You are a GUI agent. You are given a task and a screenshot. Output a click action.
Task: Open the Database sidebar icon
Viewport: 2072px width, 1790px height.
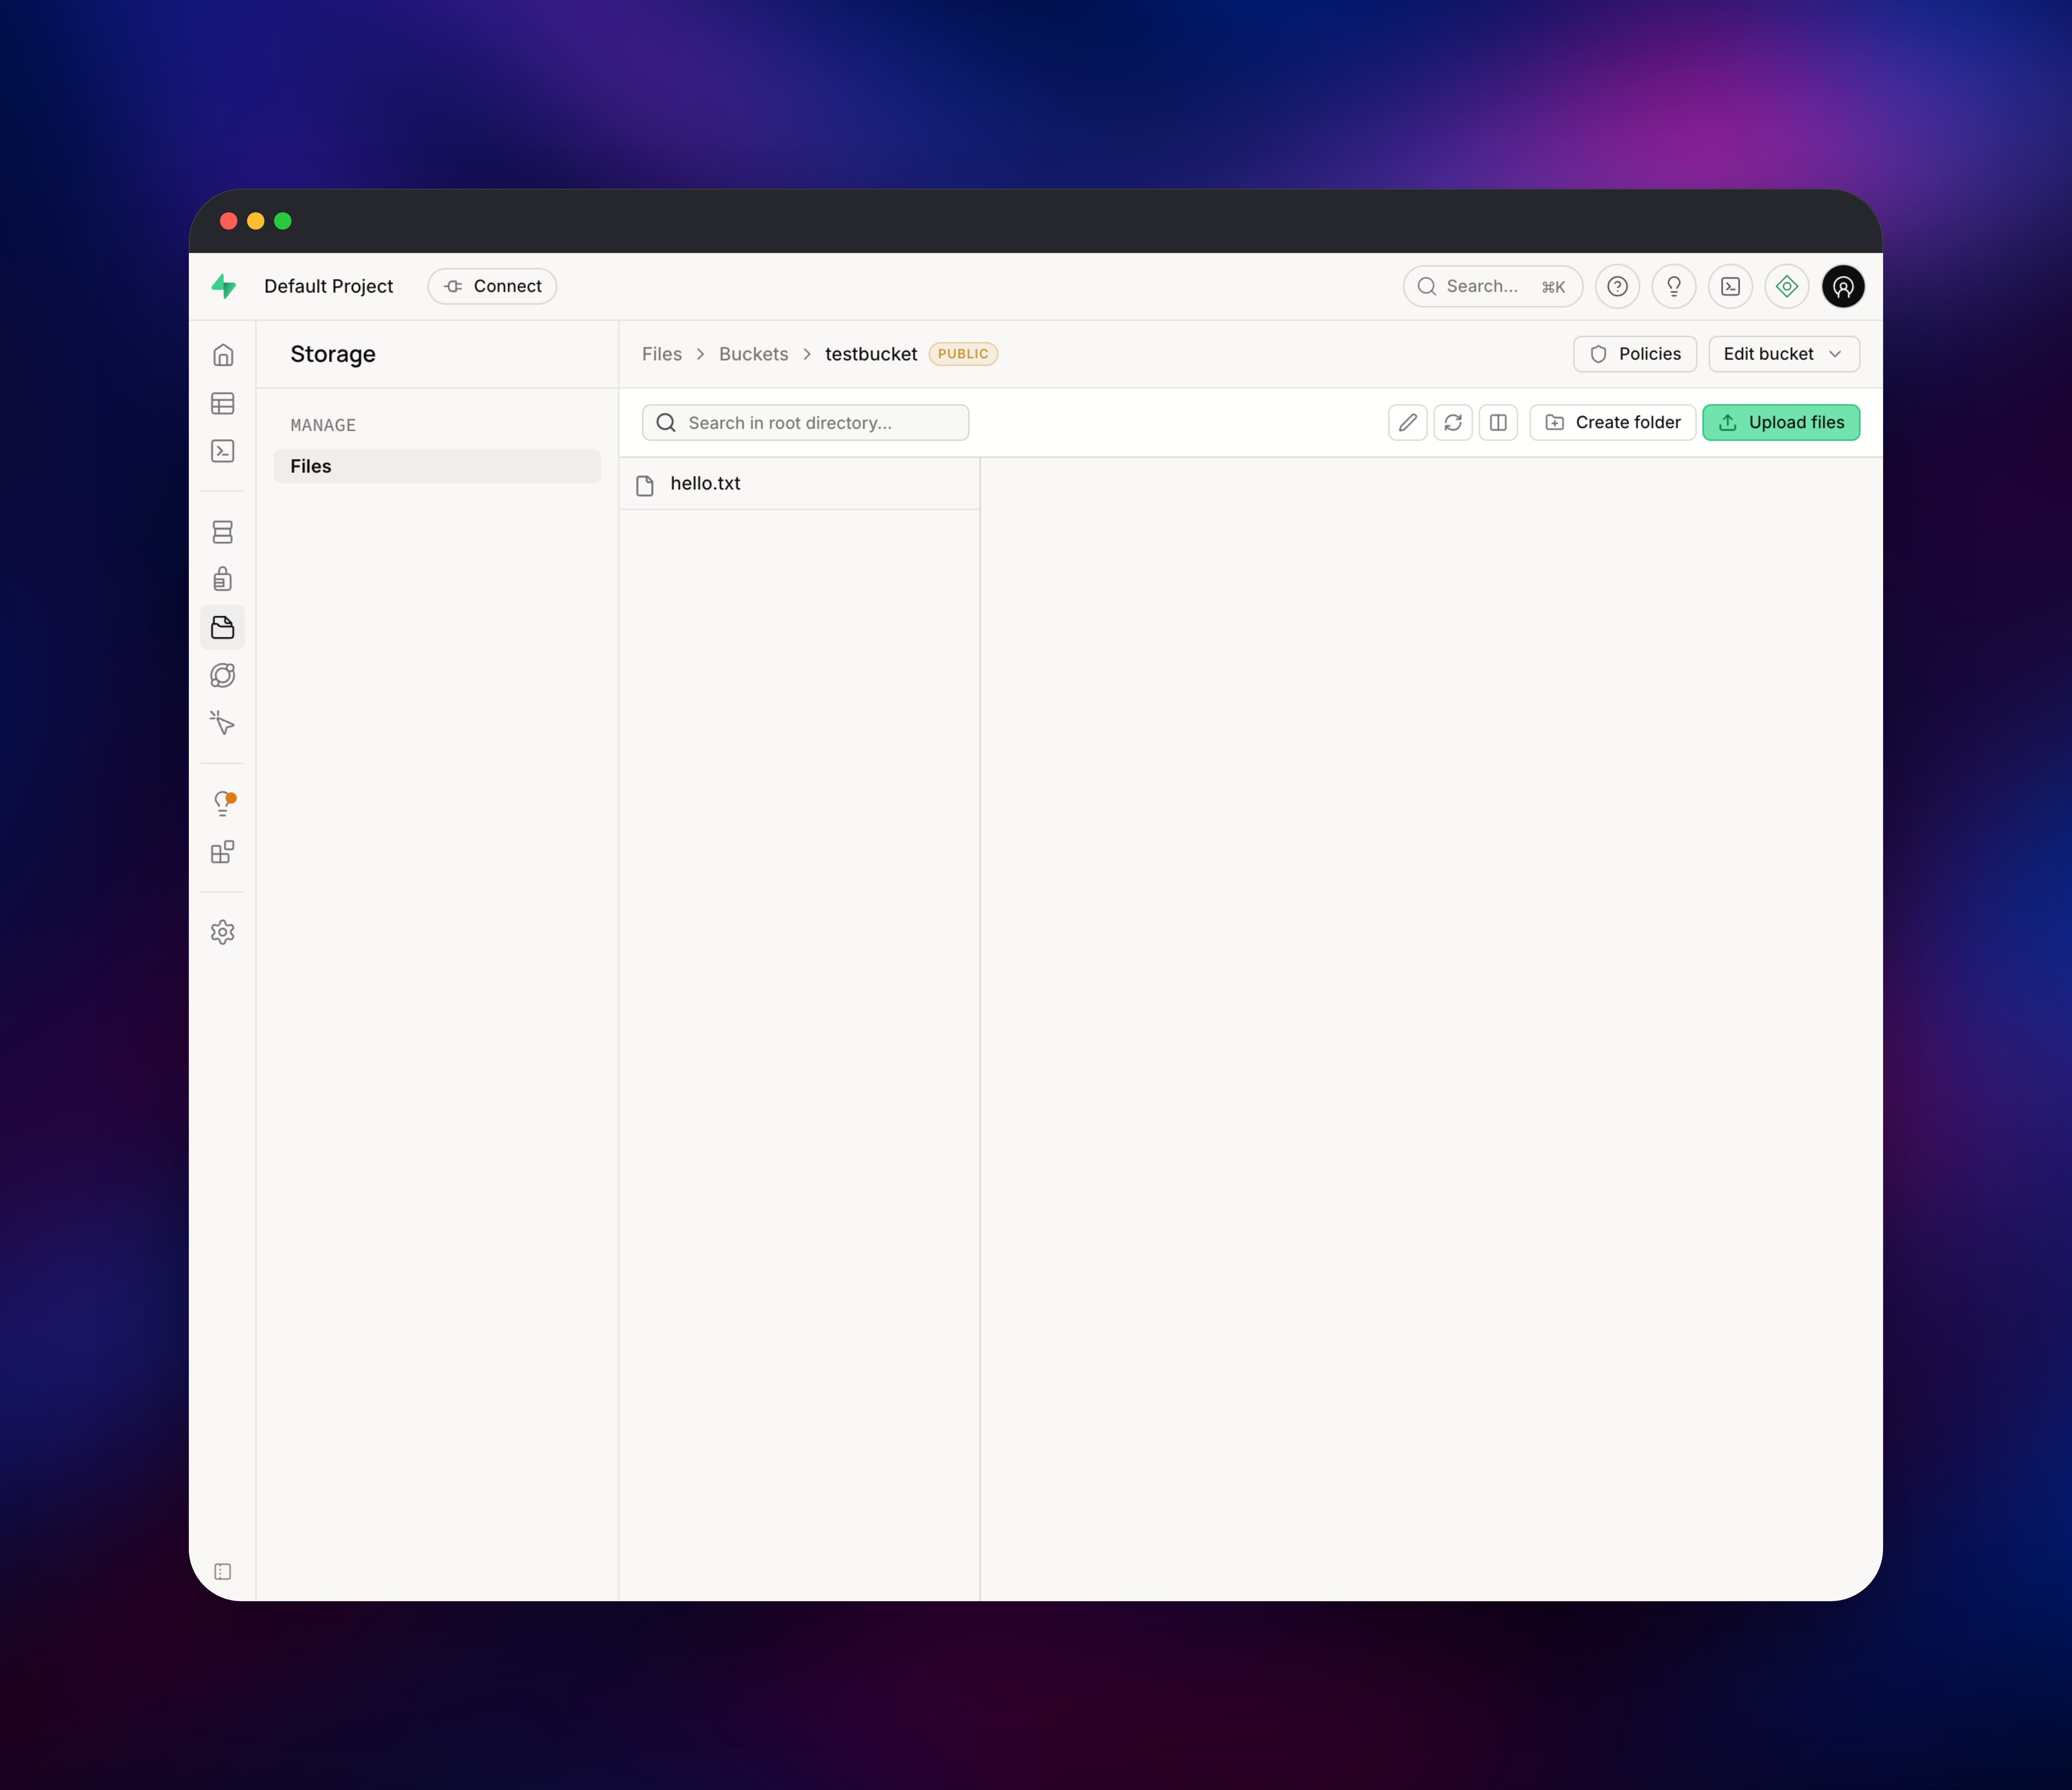(x=223, y=532)
